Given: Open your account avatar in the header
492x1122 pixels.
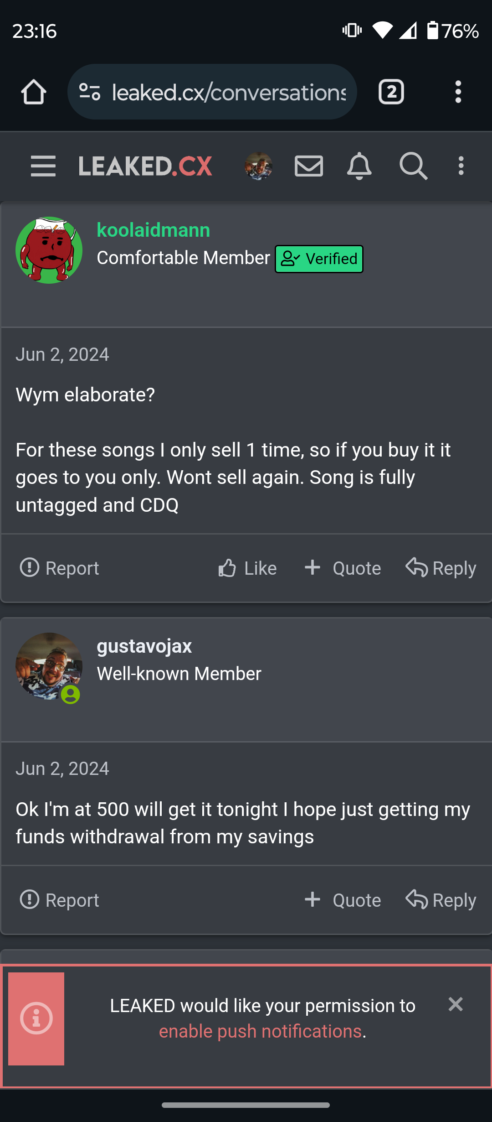Looking at the screenshot, I should [258, 166].
